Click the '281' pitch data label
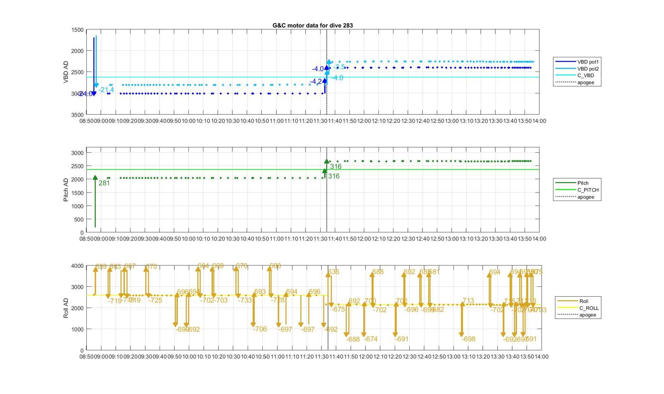Image resolution: width=664 pixels, height=394 pixels. coord(104,183)
